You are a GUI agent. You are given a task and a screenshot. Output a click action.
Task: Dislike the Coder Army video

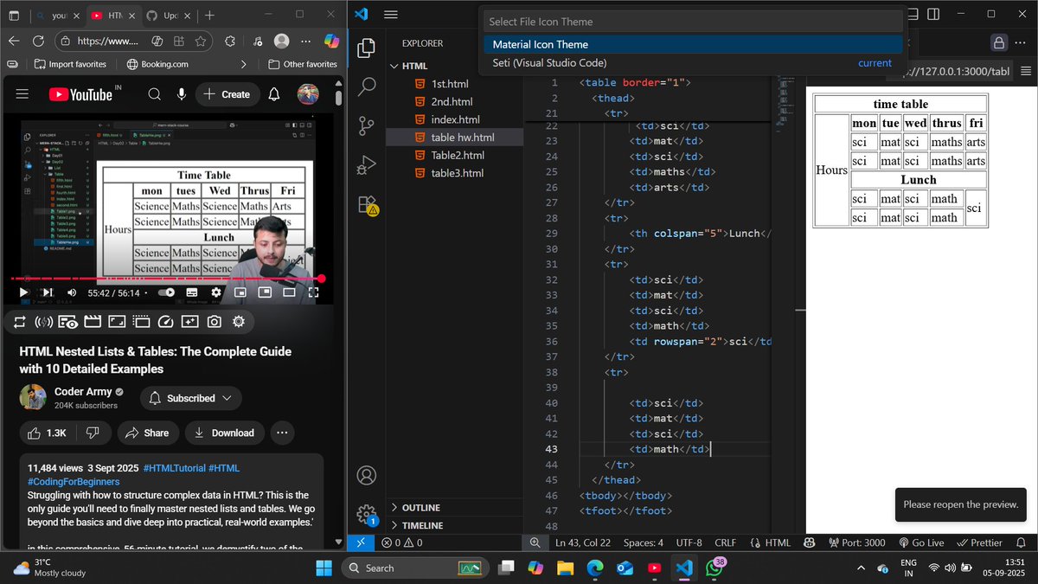pos(93,433)
